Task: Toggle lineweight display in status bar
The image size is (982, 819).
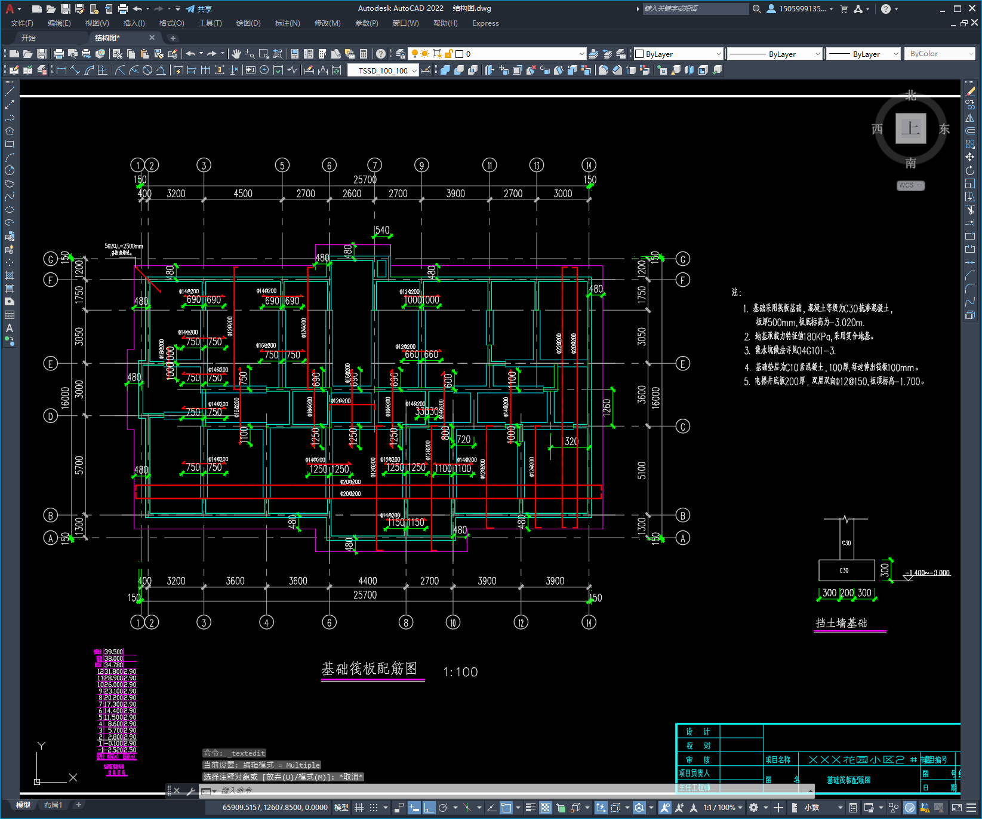Action: tap(530, 808)
